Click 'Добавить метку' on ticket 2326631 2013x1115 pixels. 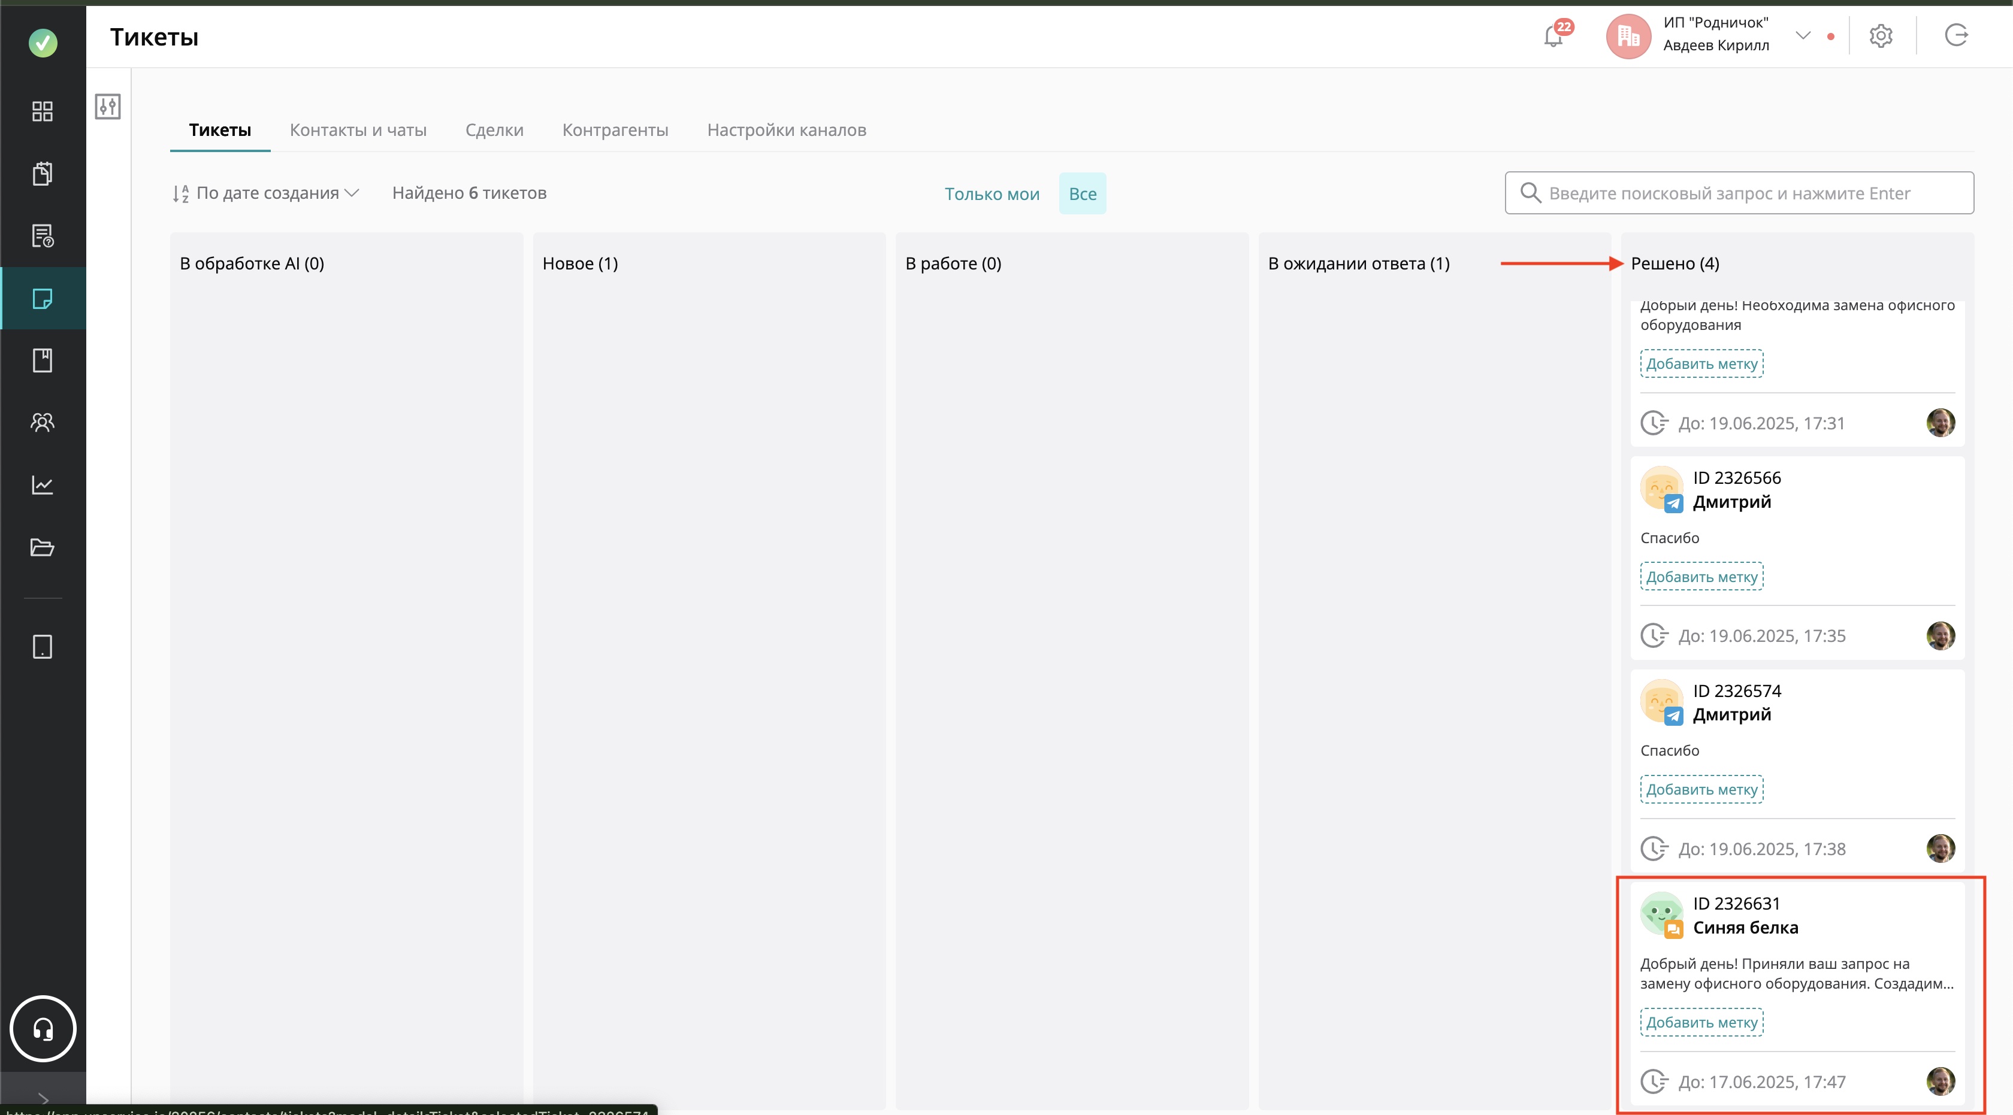pyautogui.click(x=1701, y=1022)
